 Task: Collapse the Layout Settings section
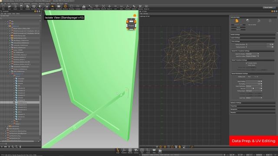click(253, 38)
